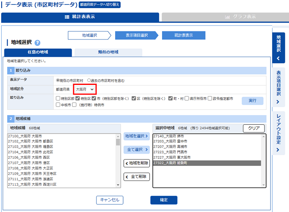Click 都道府県データへ切り替え button
This screenshot has width=289, height=212.
click(100, 5)
